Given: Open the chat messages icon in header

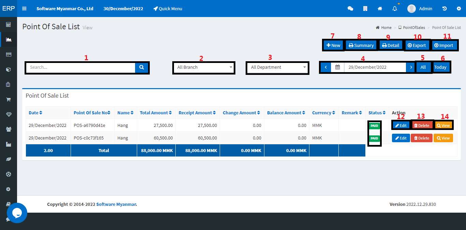Looking at the screenshot, I should point(350,9).
